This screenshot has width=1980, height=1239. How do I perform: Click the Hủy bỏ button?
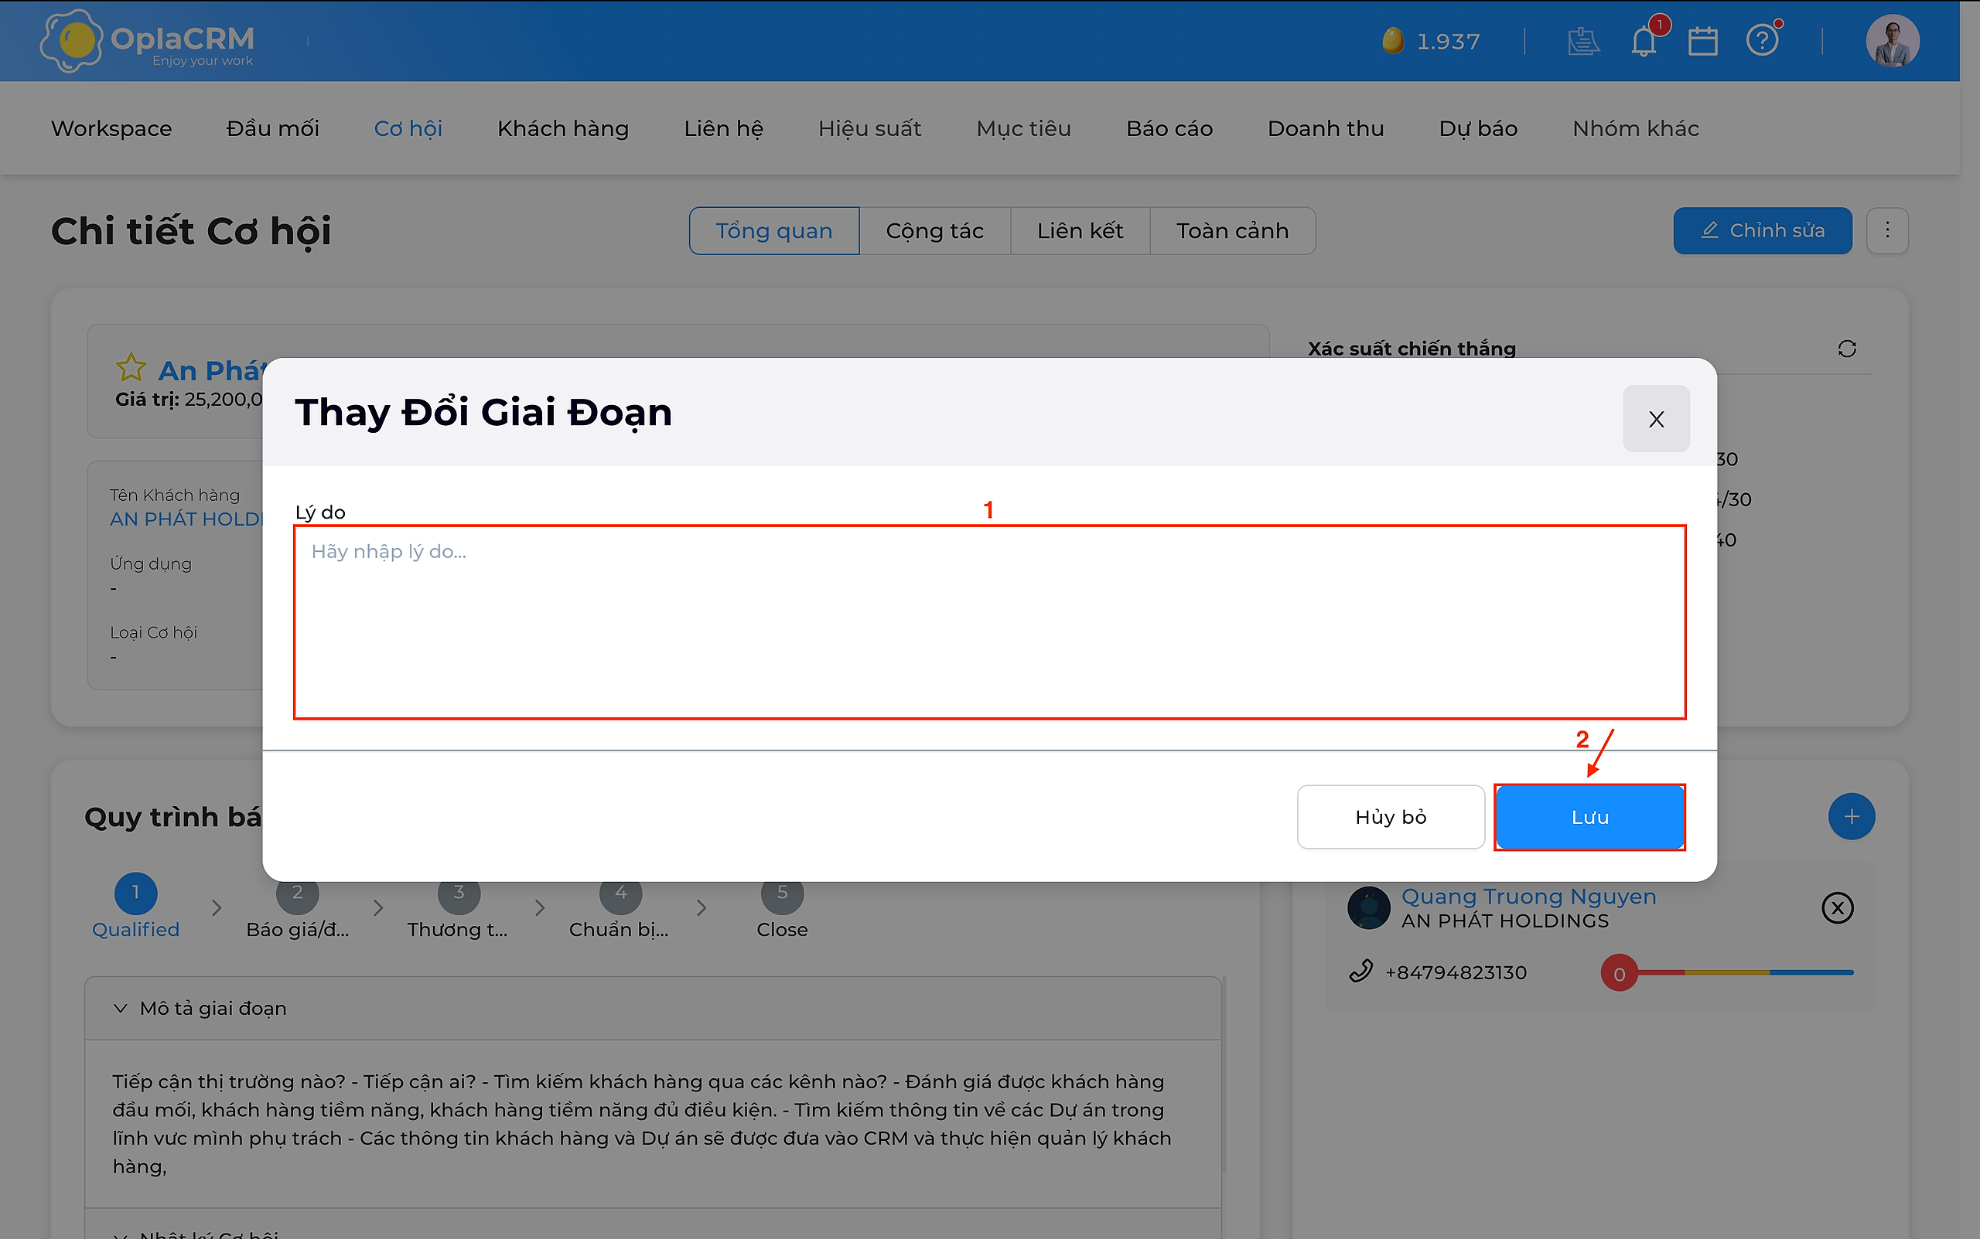coord(1391,817)
